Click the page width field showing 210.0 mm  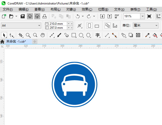(x=58, y=24)
